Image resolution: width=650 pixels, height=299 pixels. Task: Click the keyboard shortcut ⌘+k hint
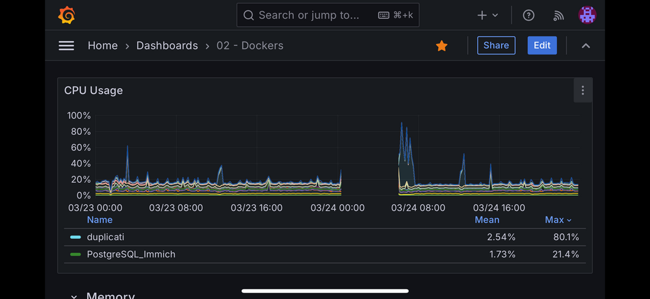click(395, 16)
